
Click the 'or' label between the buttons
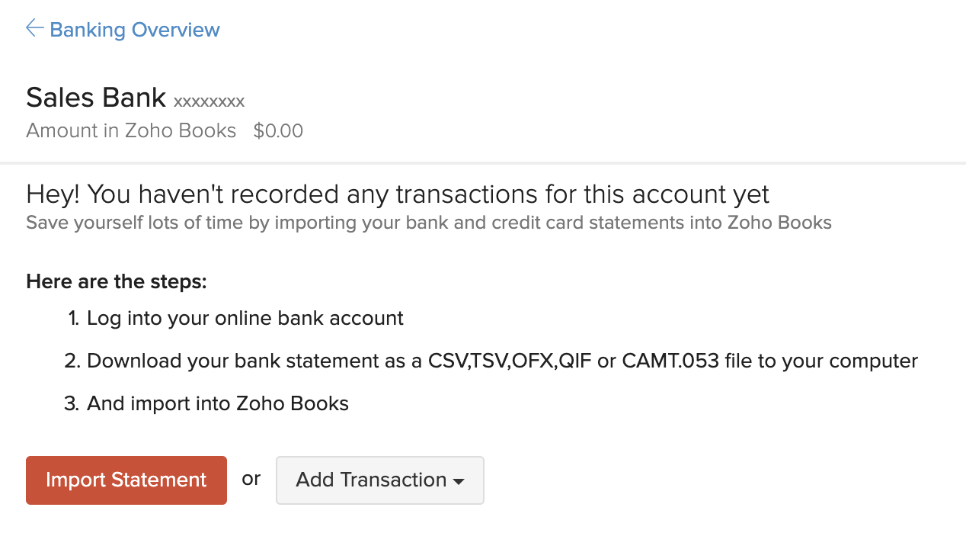[x=251, y=479]
